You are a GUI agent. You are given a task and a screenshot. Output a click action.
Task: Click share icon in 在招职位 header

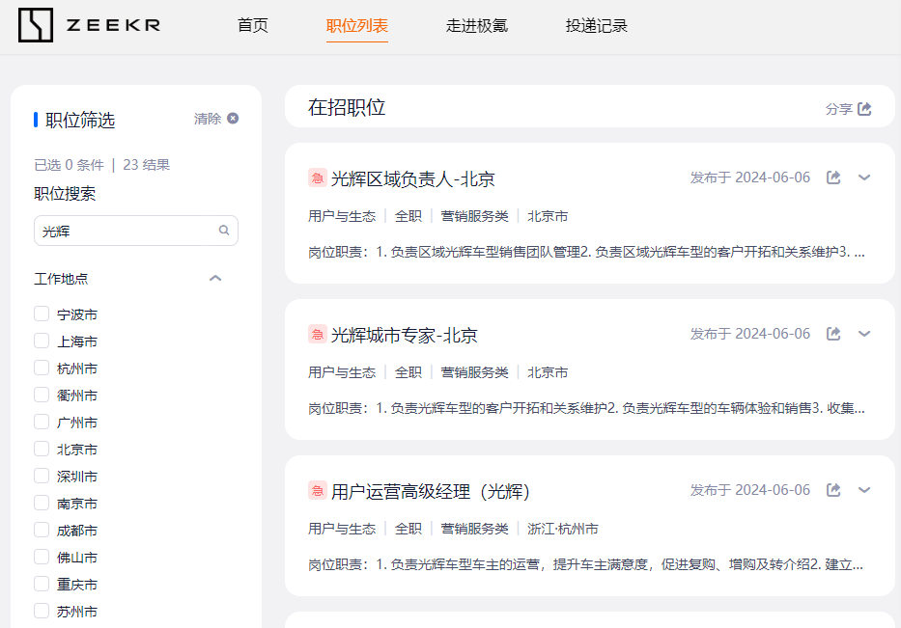click(x=864, y=109)
